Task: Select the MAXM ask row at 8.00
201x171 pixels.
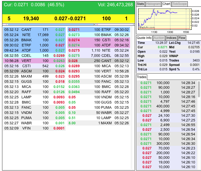Action: pos(99,123)
